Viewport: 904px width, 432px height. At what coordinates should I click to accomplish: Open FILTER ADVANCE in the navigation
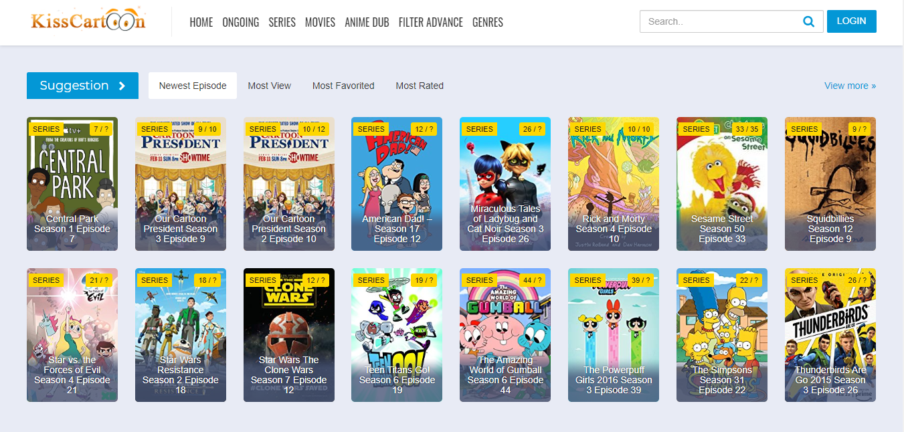[431, 22]
